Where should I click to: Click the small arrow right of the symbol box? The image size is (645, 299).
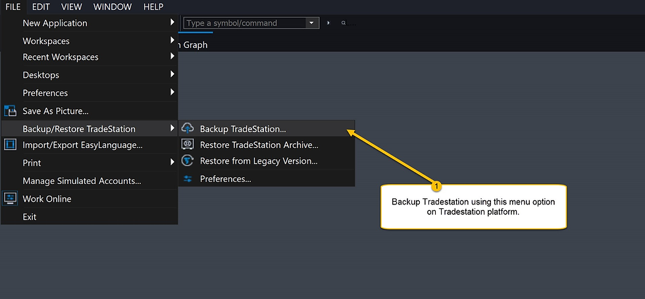pos(328,23)
